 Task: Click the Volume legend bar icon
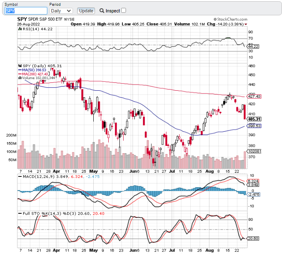(x=20, y=78)
